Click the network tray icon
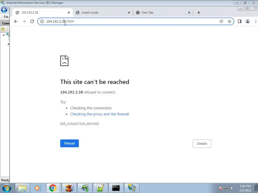The width and height of the screenshot is (258, 193). point(227,188)
